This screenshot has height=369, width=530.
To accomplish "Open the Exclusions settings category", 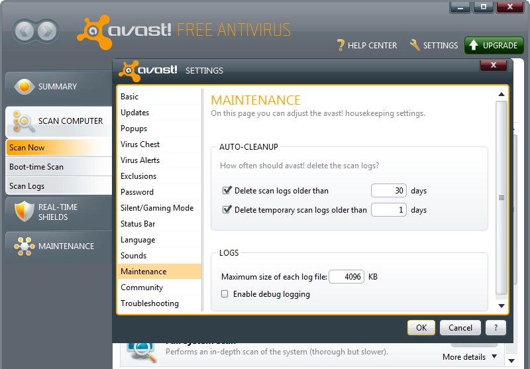I will click(160, 176).
